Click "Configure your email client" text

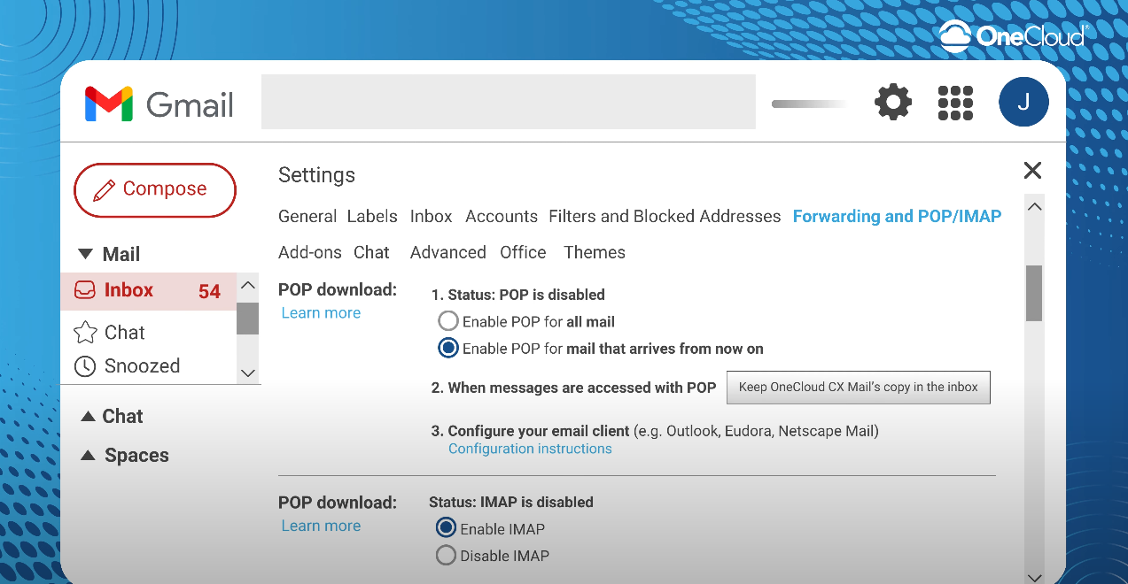pyautogui.click(x=539, y=431)
